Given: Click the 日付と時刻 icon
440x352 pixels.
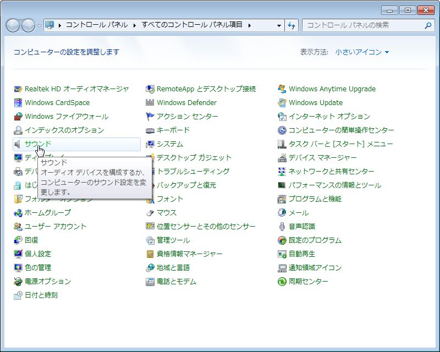Looking at the screenshot, I should (18, 295).
